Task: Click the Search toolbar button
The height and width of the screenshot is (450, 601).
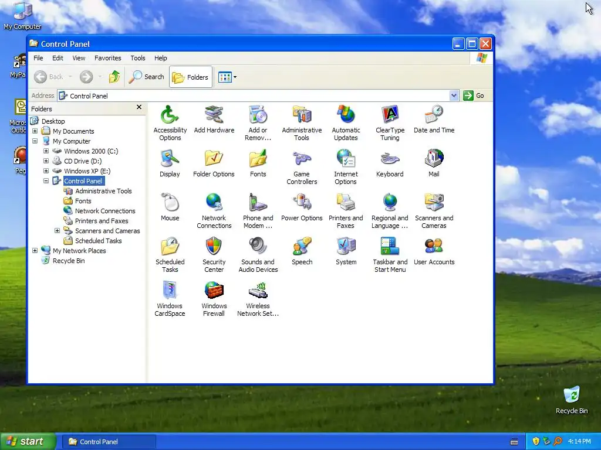Action: click(146, 77)
